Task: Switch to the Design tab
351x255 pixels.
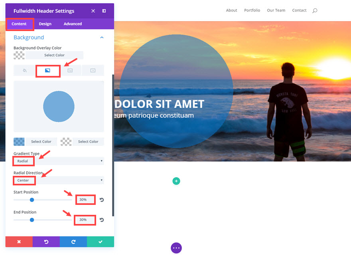Action: pos(45,24)
